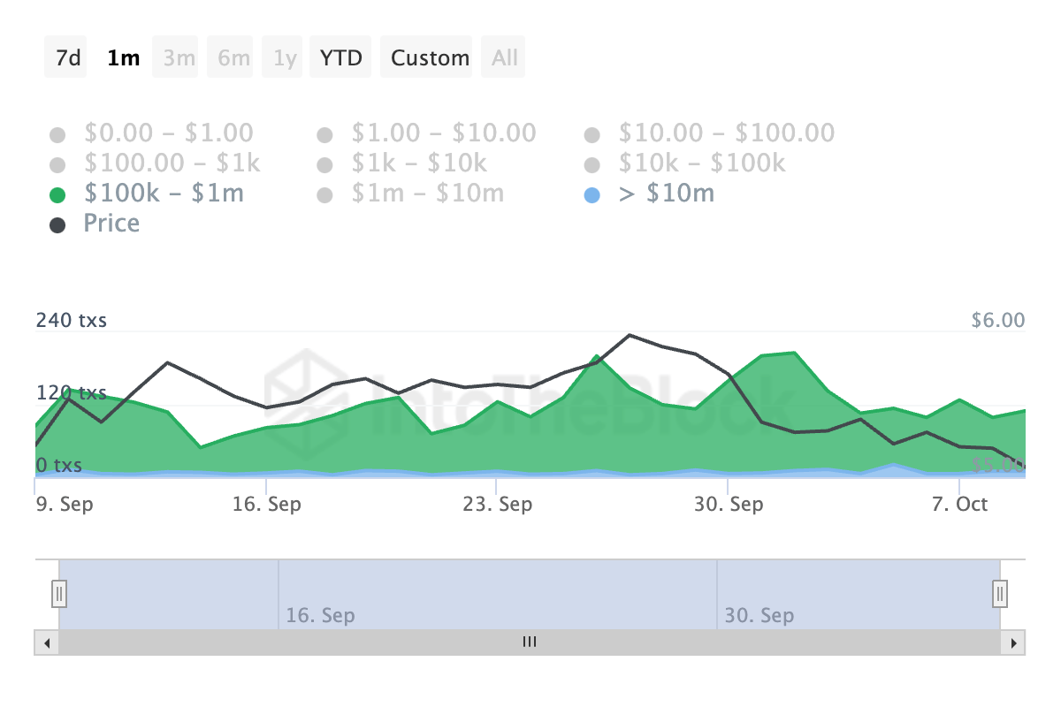Screen dimensions: 1061x707
Task: Click the 3m range button
Action: (179, 57)
